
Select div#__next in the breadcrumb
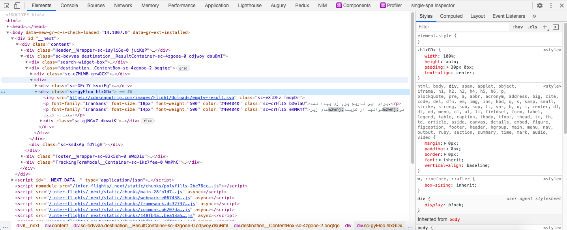[x=28, y=226]
